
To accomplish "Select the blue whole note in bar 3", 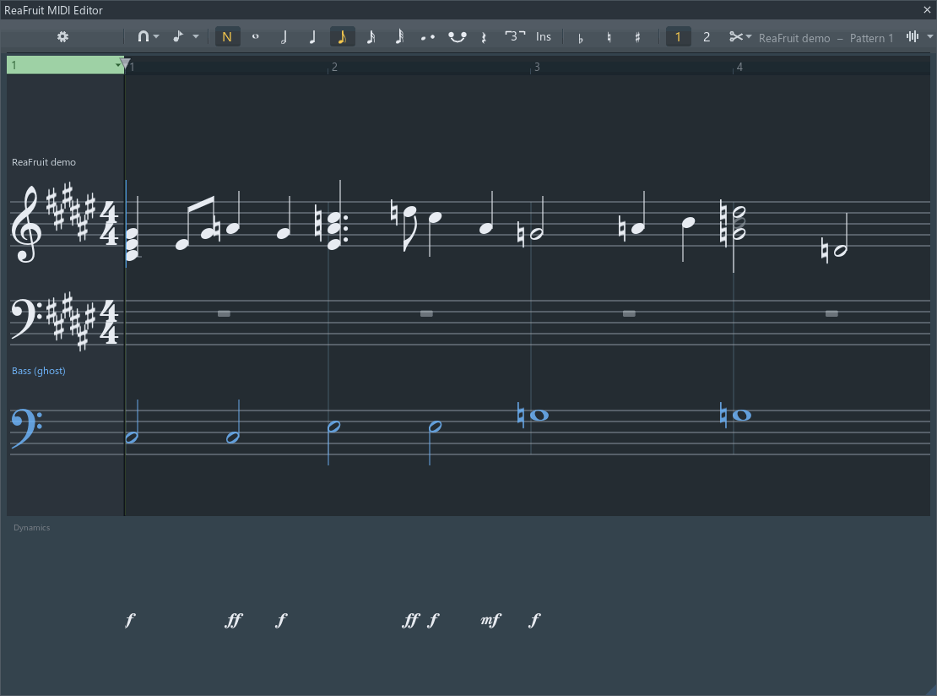I will point(539,415).
